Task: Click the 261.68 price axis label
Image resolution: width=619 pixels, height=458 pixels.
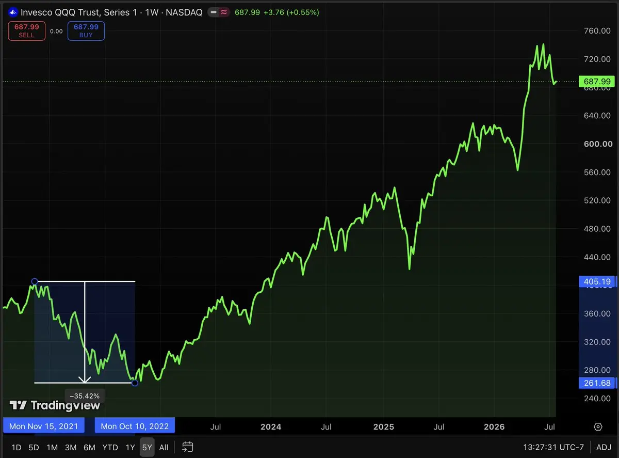Action: click(x=597, y=383)
